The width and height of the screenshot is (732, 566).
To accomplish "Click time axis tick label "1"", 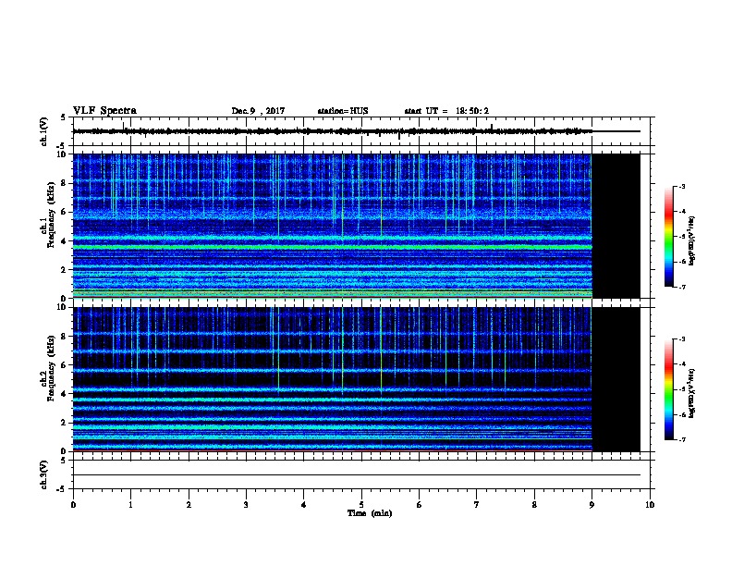I will [130, 505].
